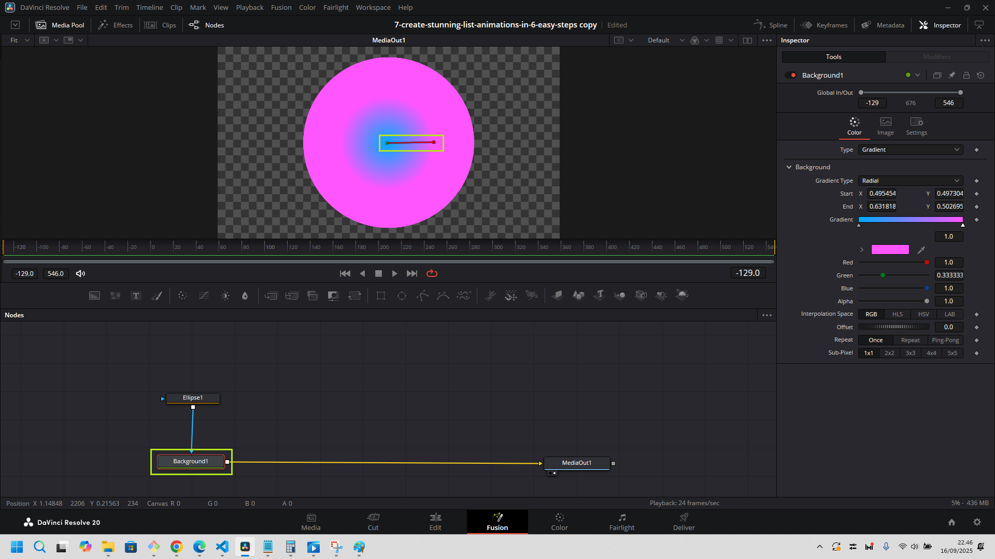Toggle loop playback button
995x559 pixels.
[x=432, y=273]
